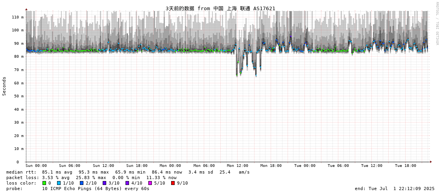Image resolution: width=441 pixels, height=194 pixels.
Task: Click the '95.3 ms max' rtt value
Action: (x=94, y=172)
